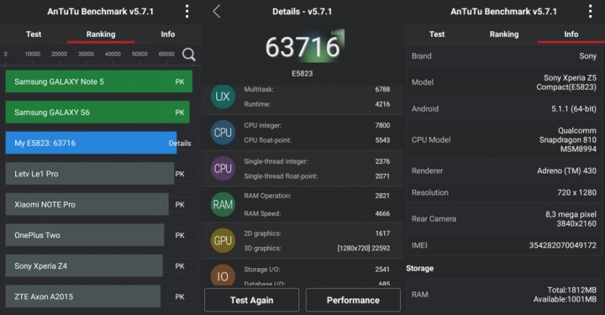Viewport: 605px width, 315px height.
Task: Select Samsung GALAXY S6 ranking bar
Action: (97, 113)
